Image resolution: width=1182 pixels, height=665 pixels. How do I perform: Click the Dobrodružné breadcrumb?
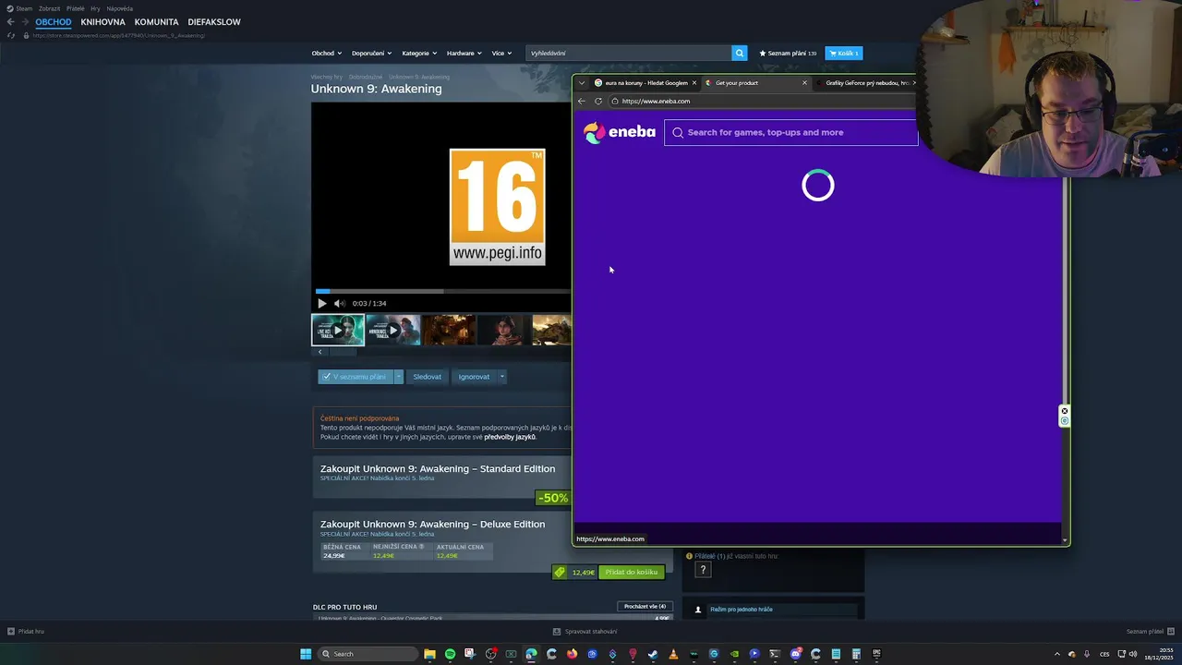coord(366,77)
